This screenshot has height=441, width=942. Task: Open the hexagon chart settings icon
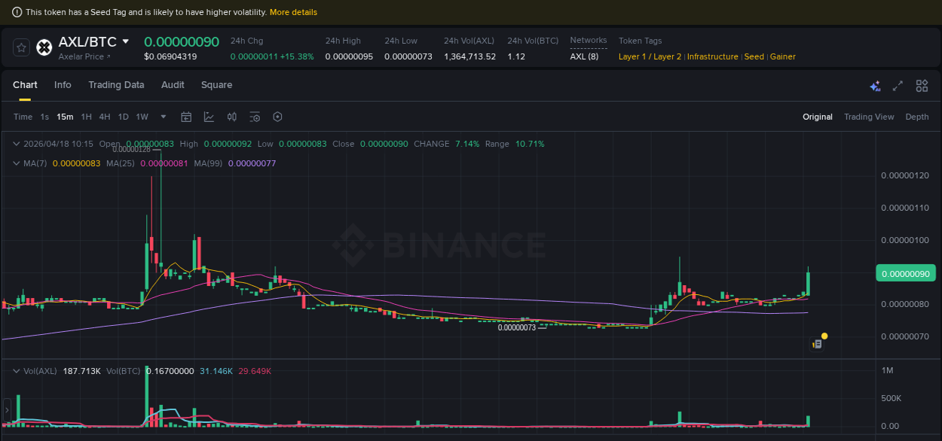click(x=277, y=117)
